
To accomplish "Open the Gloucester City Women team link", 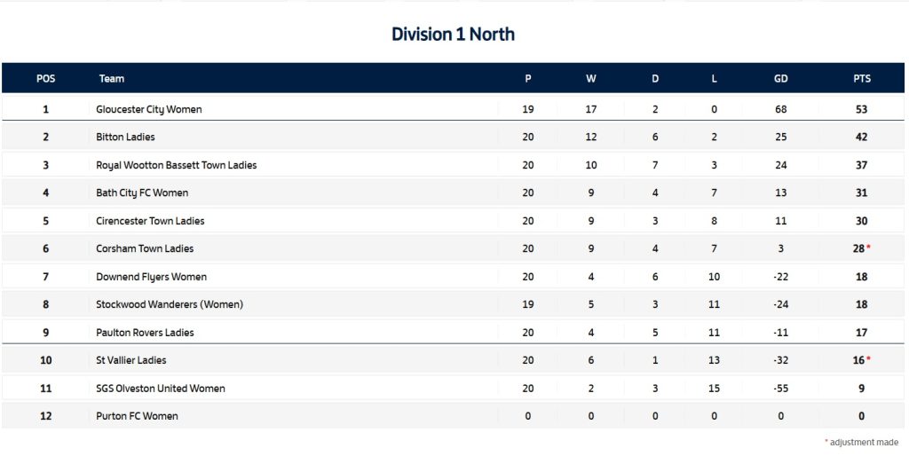I will pyautogui.click(x=149, y=109).
